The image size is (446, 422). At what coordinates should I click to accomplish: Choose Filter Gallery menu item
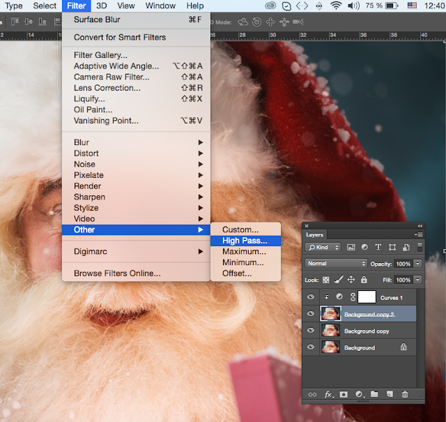136,55
